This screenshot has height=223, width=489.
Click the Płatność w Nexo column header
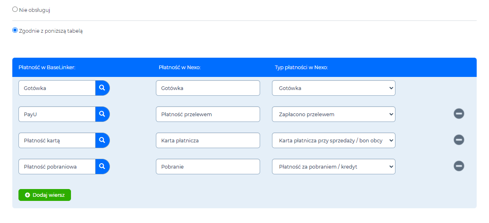coord(180,67)
